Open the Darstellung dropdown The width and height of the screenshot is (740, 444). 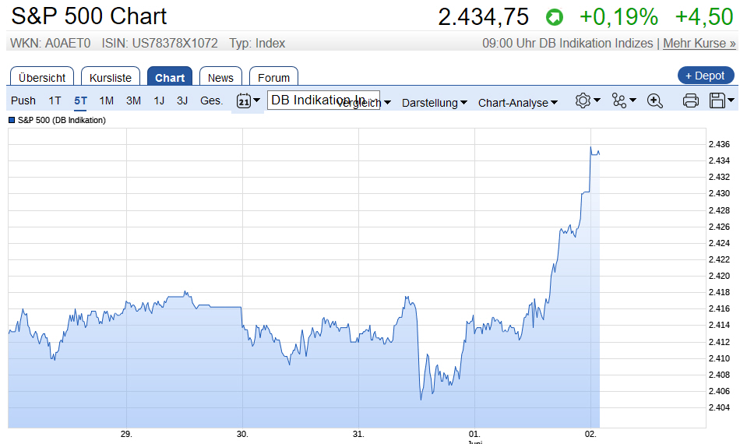[434, 103]
